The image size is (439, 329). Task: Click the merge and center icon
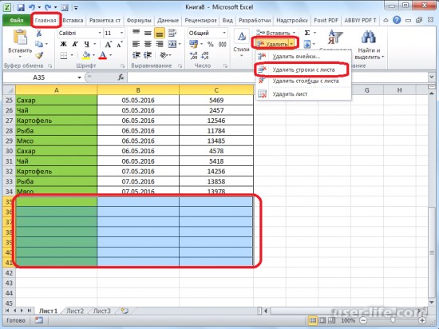(172, 44)
